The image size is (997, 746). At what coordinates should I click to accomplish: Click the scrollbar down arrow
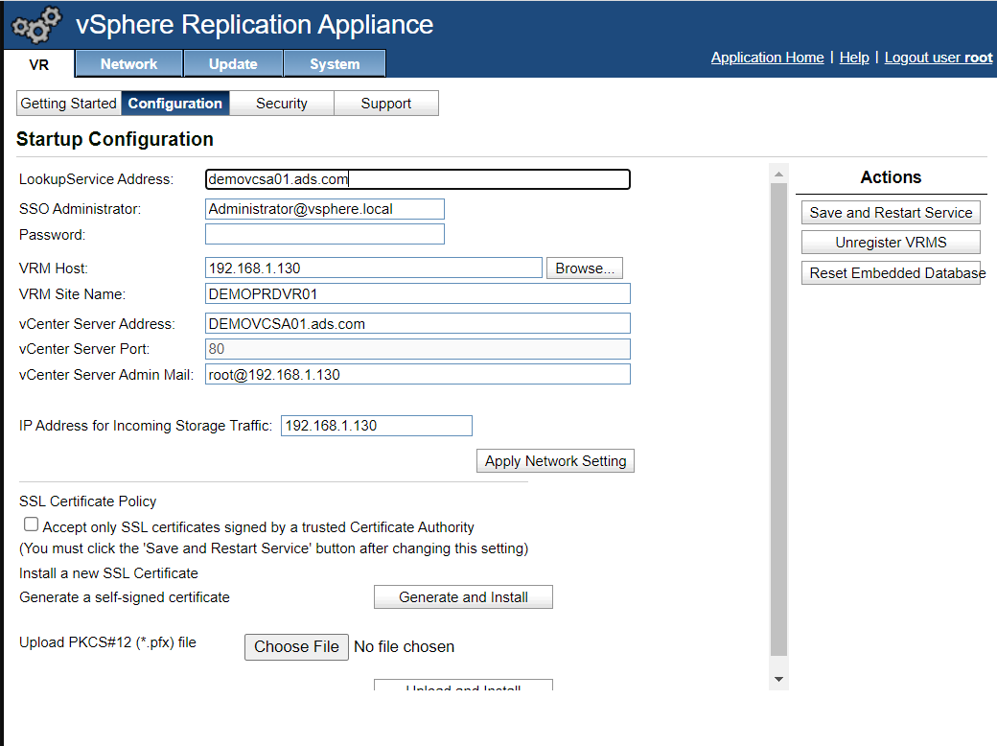point(778,679)
